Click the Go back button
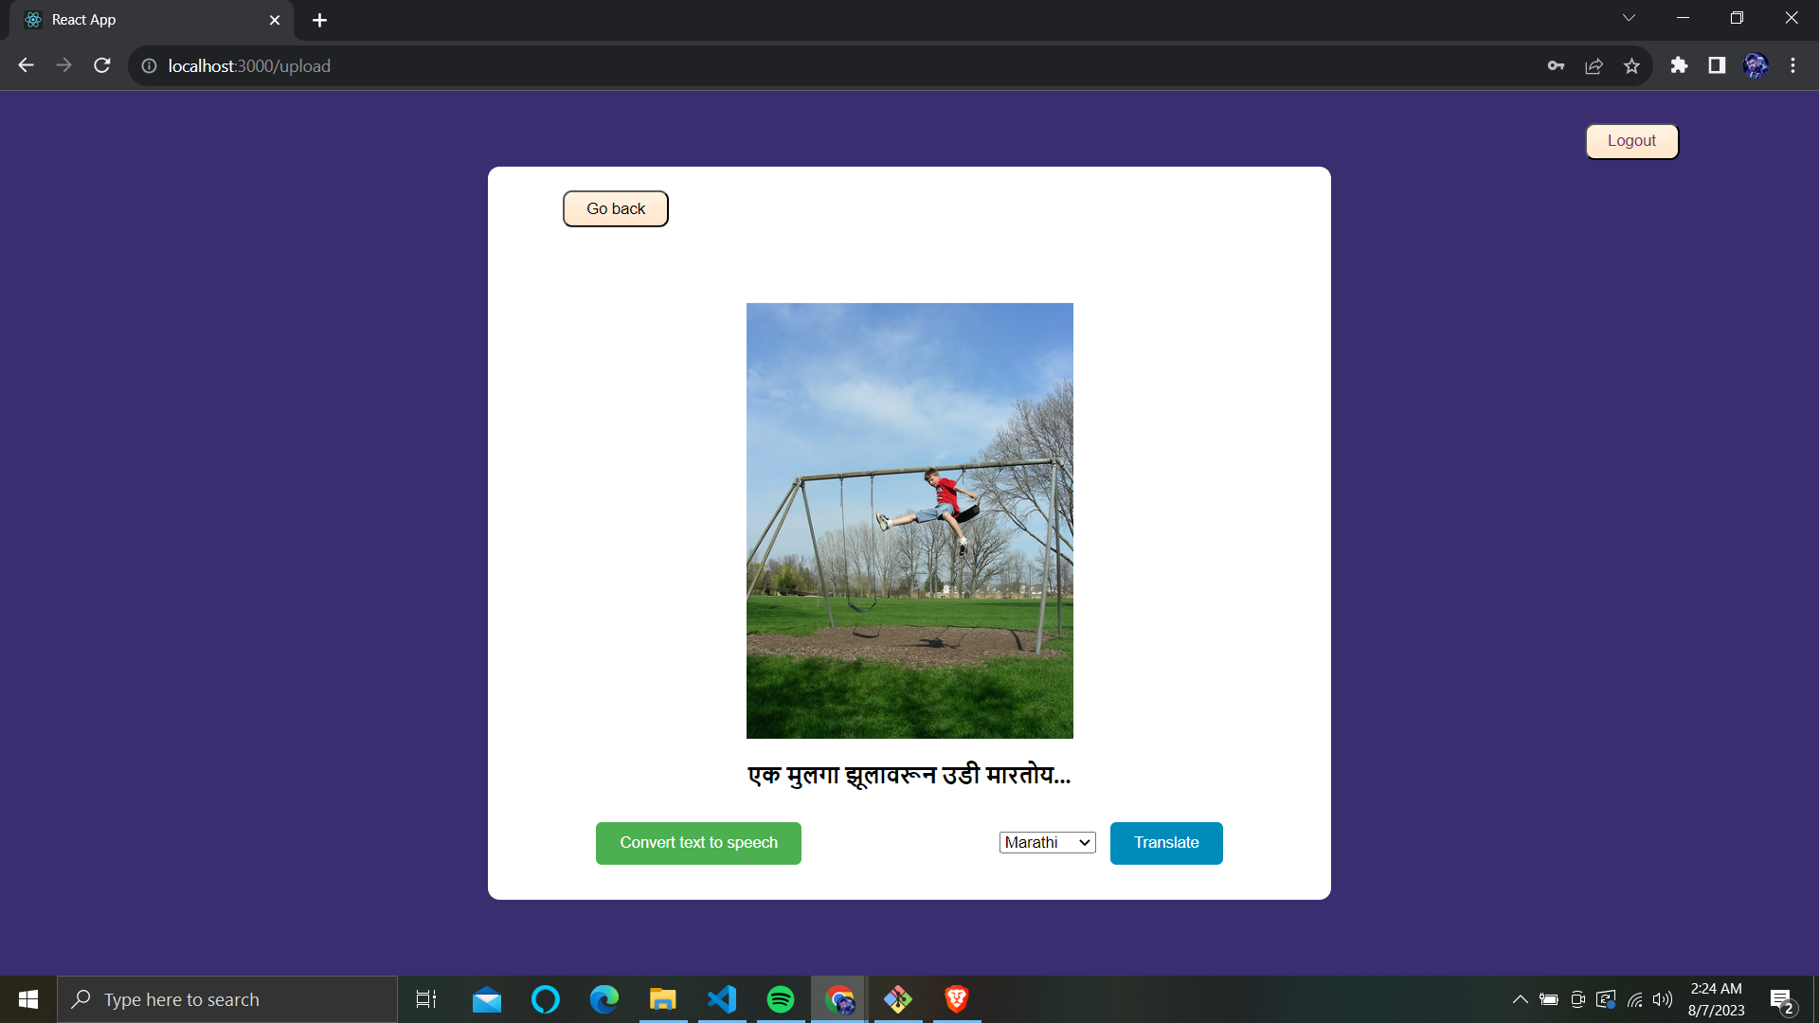 tap(615, 208)
